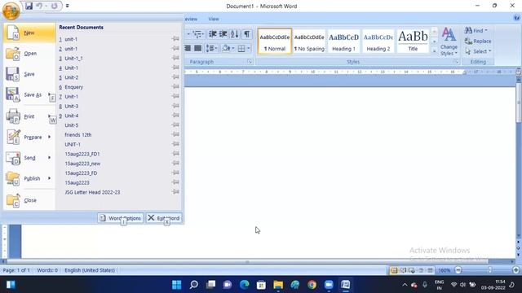This screenshot has width=522, height=293.
Task: Pin Unit-3 in Recent Documents list
Action: 175,106
